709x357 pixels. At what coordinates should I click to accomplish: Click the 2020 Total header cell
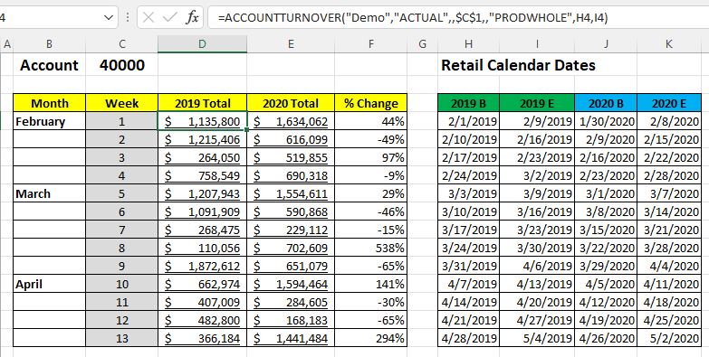(x=291, y=103)
